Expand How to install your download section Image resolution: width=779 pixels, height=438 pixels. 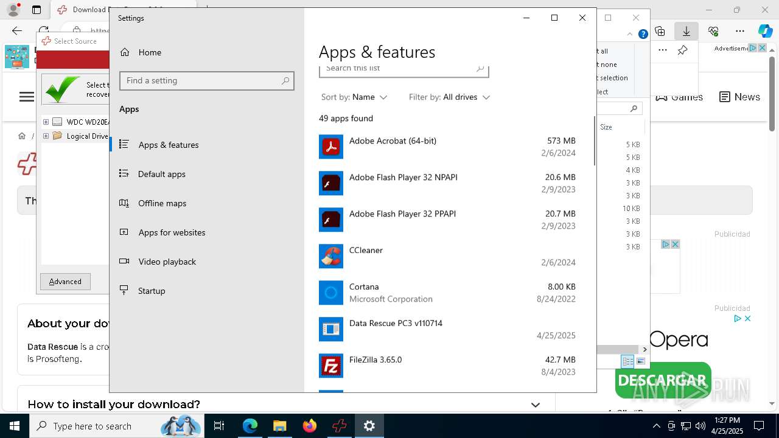536,405
